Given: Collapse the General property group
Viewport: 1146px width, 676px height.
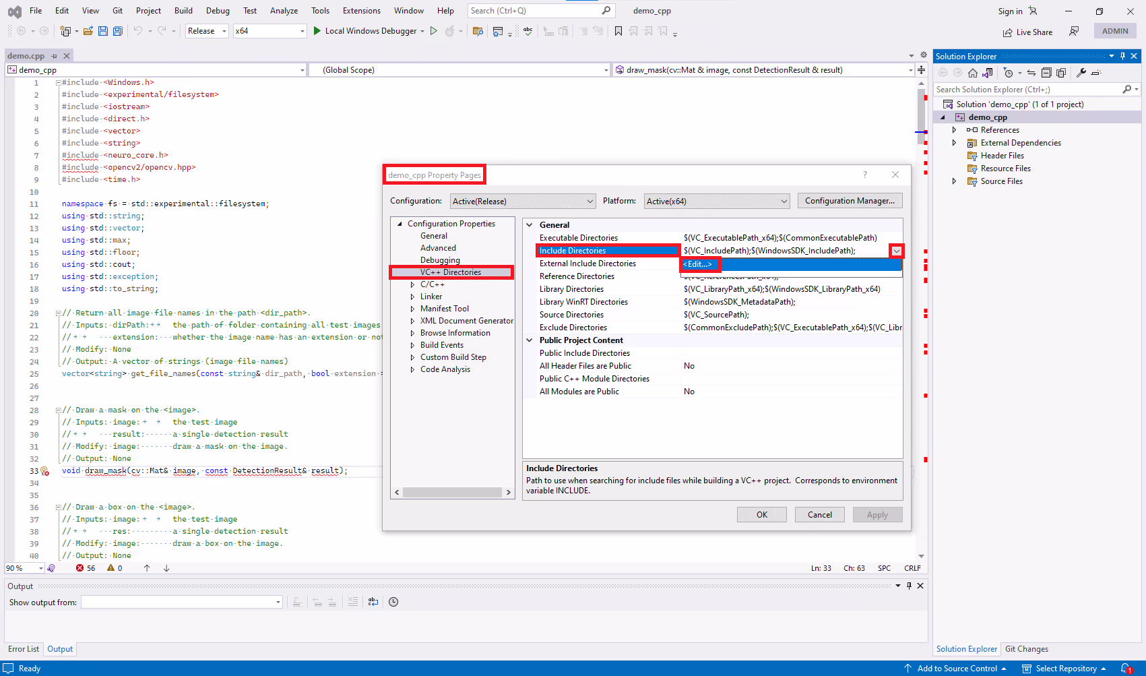Looking at the screenshot, I should point(530,225).
